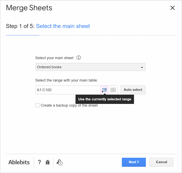Click the last step progress segment
Viewport: 182px width, 173px height.
159,35
